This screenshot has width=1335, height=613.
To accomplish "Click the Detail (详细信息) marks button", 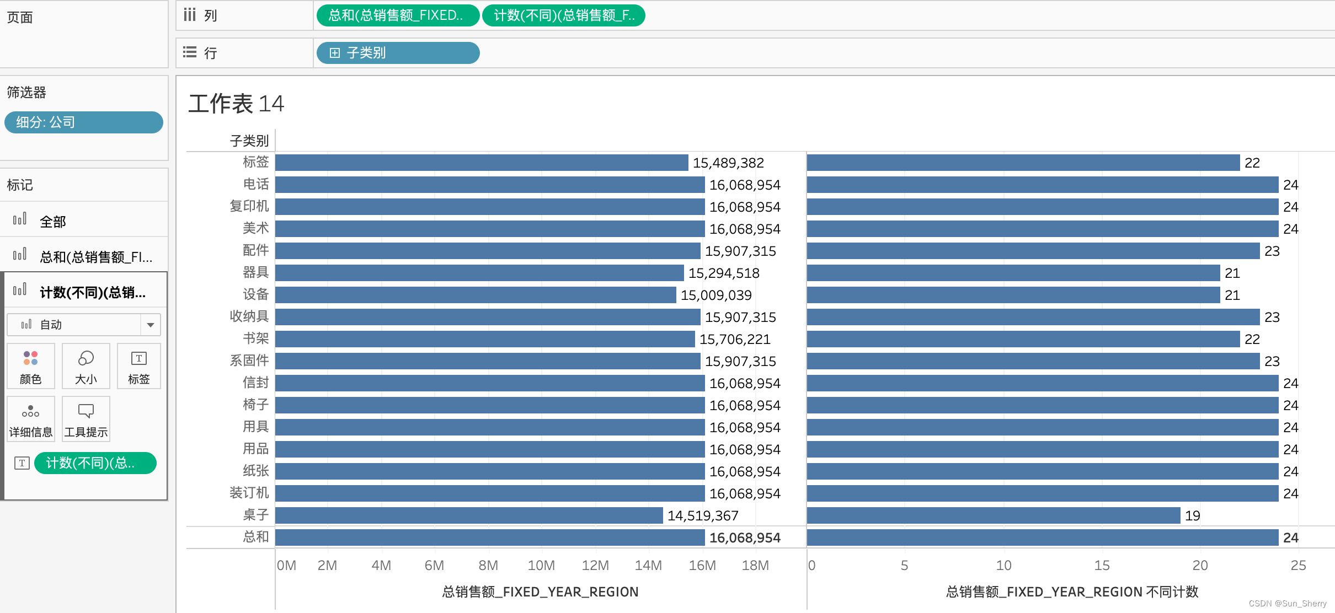I will tap(31, 419).
